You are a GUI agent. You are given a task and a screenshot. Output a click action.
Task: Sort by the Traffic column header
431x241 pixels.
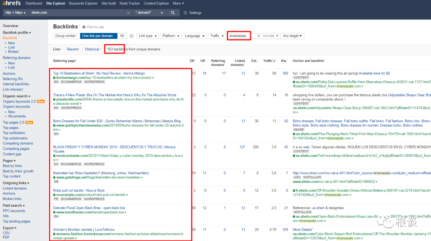click(x=268, y=61)
